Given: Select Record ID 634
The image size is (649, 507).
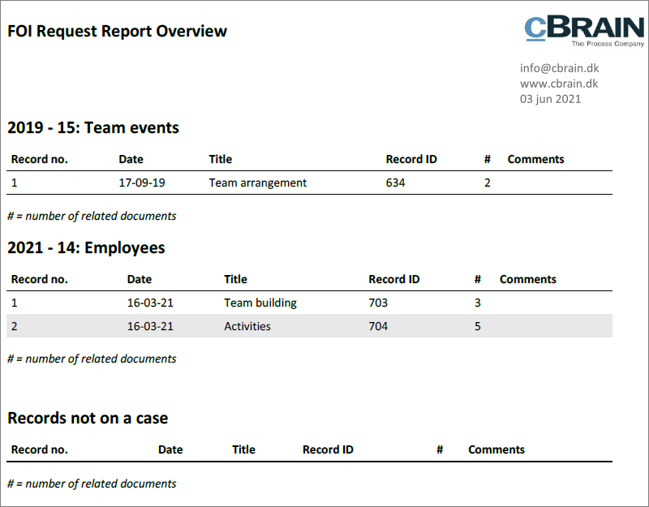Looking at the screenshot, I should pyautogui.click(x=395, y=183).
